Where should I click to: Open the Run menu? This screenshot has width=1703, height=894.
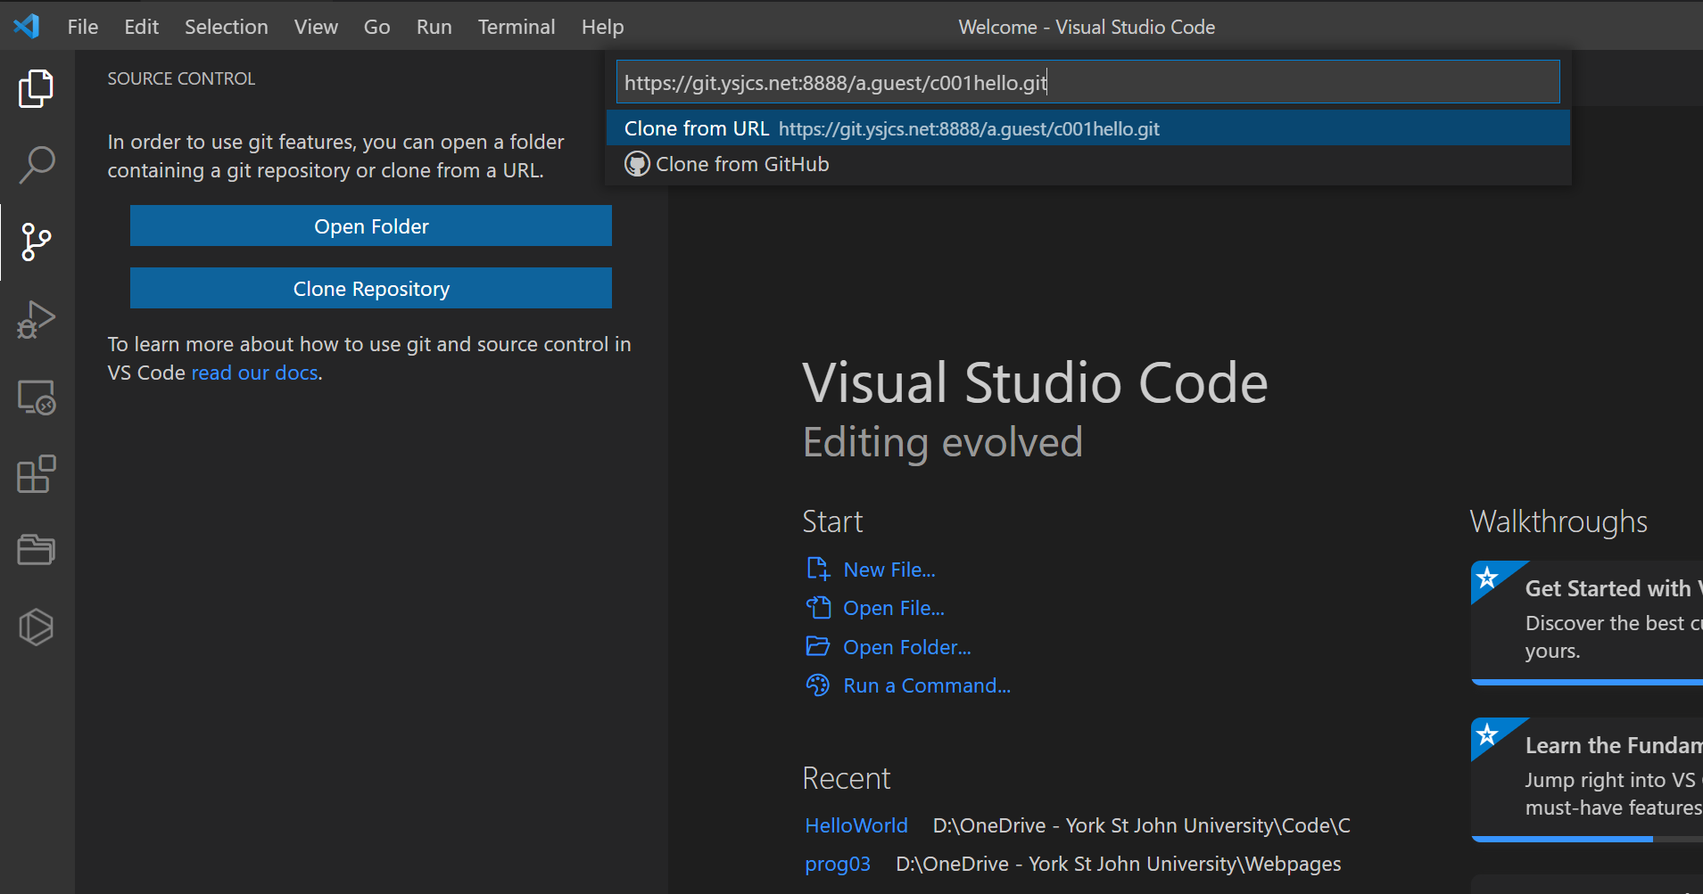434,27
